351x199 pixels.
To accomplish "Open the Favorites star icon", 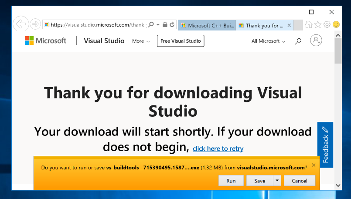I will 318,25.
